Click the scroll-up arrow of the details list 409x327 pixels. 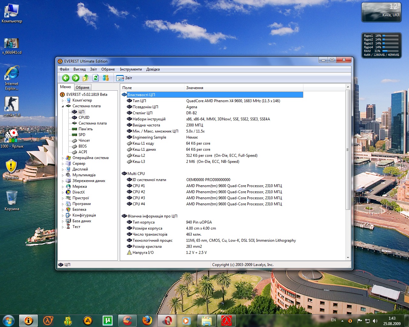[348, 87]
